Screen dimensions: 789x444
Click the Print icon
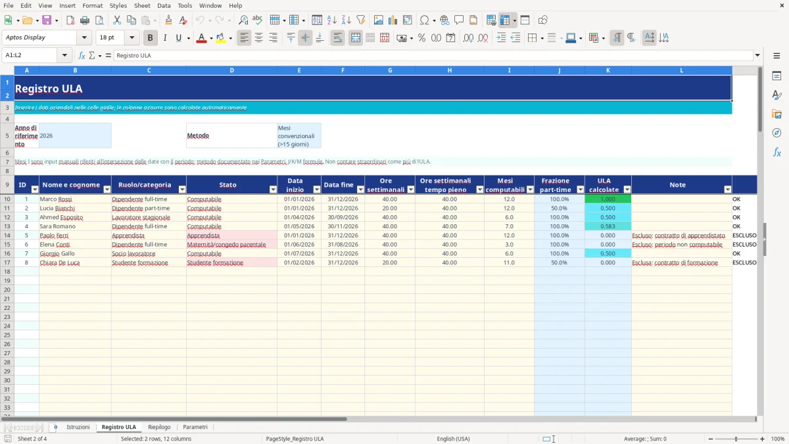click(x=84, y=20)
